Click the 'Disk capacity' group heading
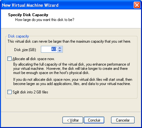The image size is (142, 128). coord(18,36)
